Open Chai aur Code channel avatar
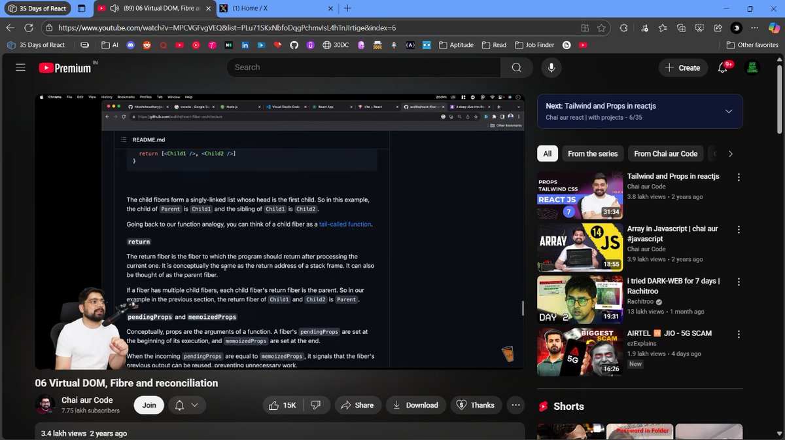 45,405
